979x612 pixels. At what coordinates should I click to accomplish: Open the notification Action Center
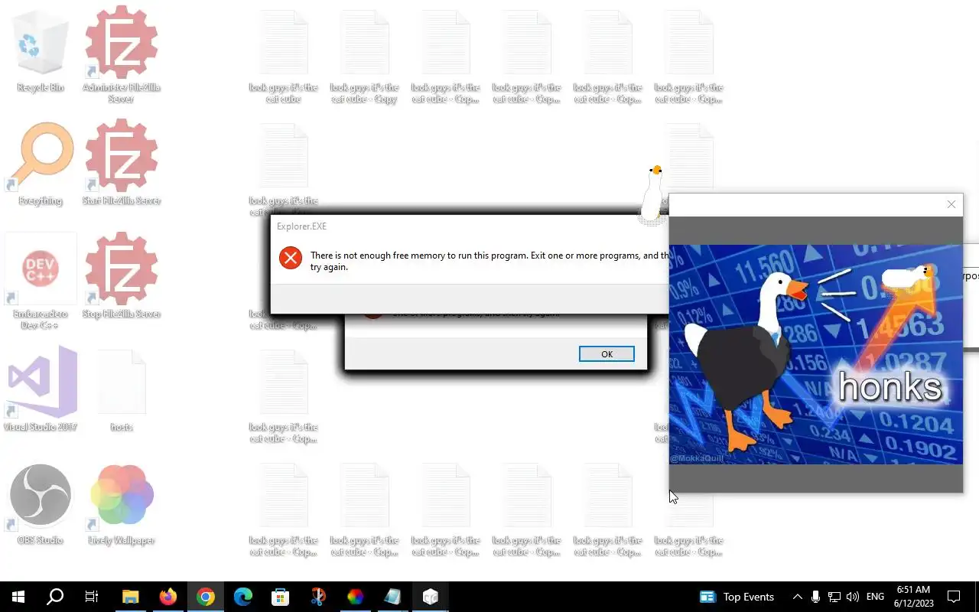tap(954, 597)
